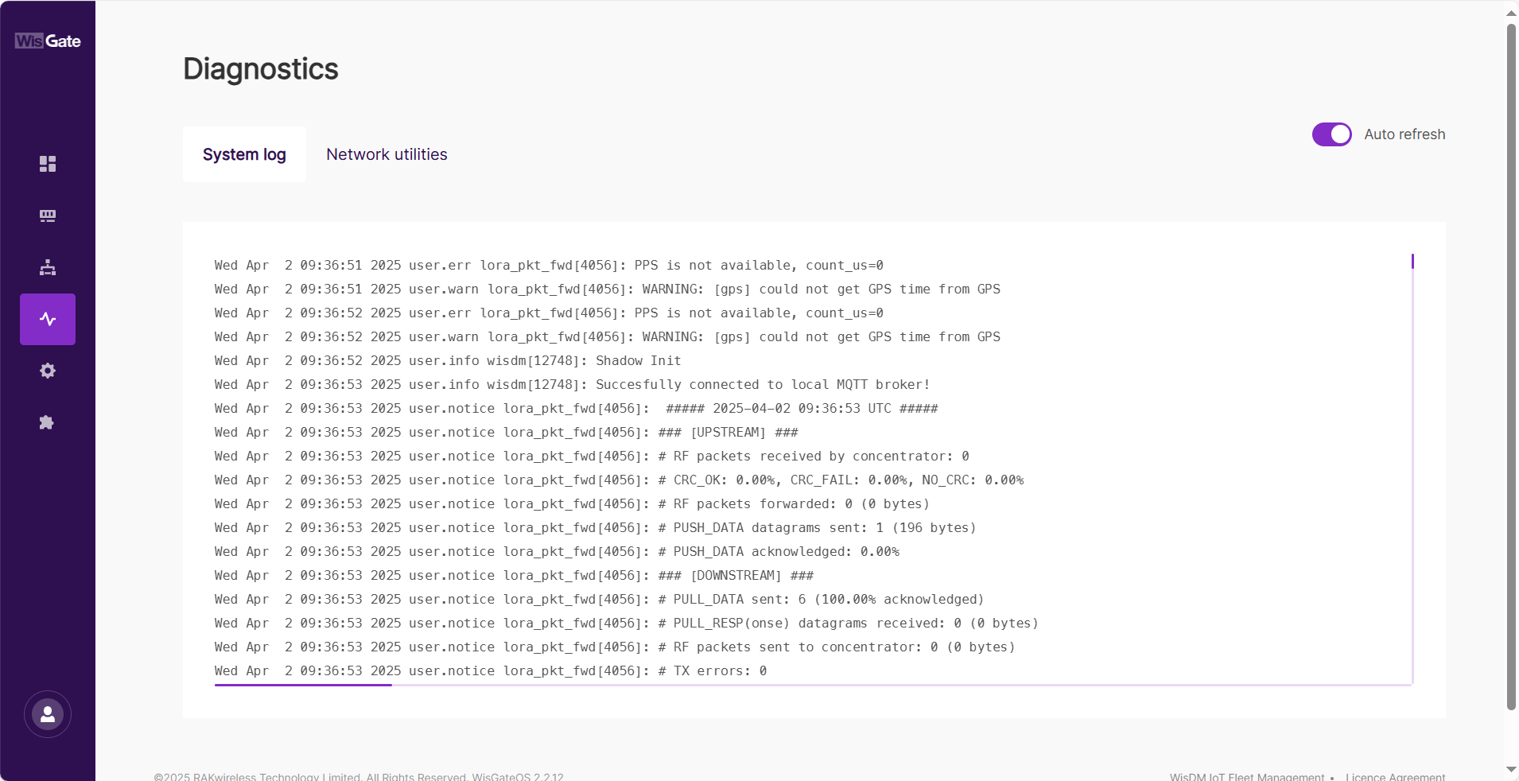Screen dimensions: 1519x781
Task: Click the WisGate logo
Action: click(48, 41)
